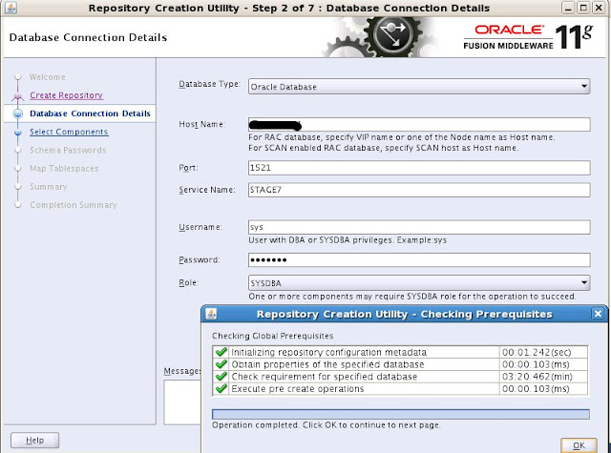Close the Checking Prerequisites dialog
611x453 pixels.
pyautogui.click(x=598, y=314)
